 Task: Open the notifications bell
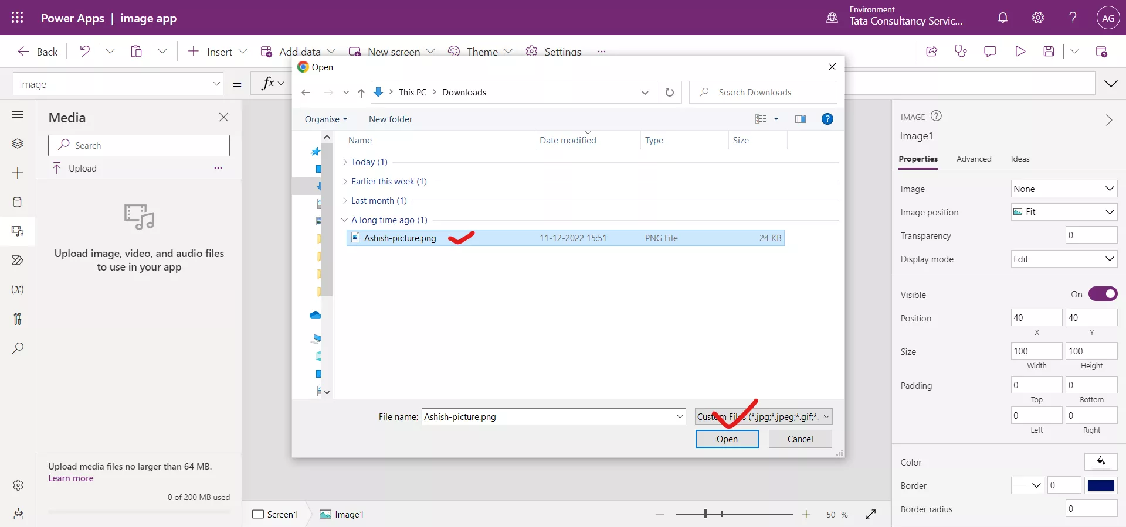click(1003, 18)
